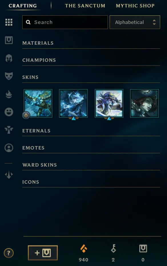Filter loot by chests and materials icon

[9, 40]
